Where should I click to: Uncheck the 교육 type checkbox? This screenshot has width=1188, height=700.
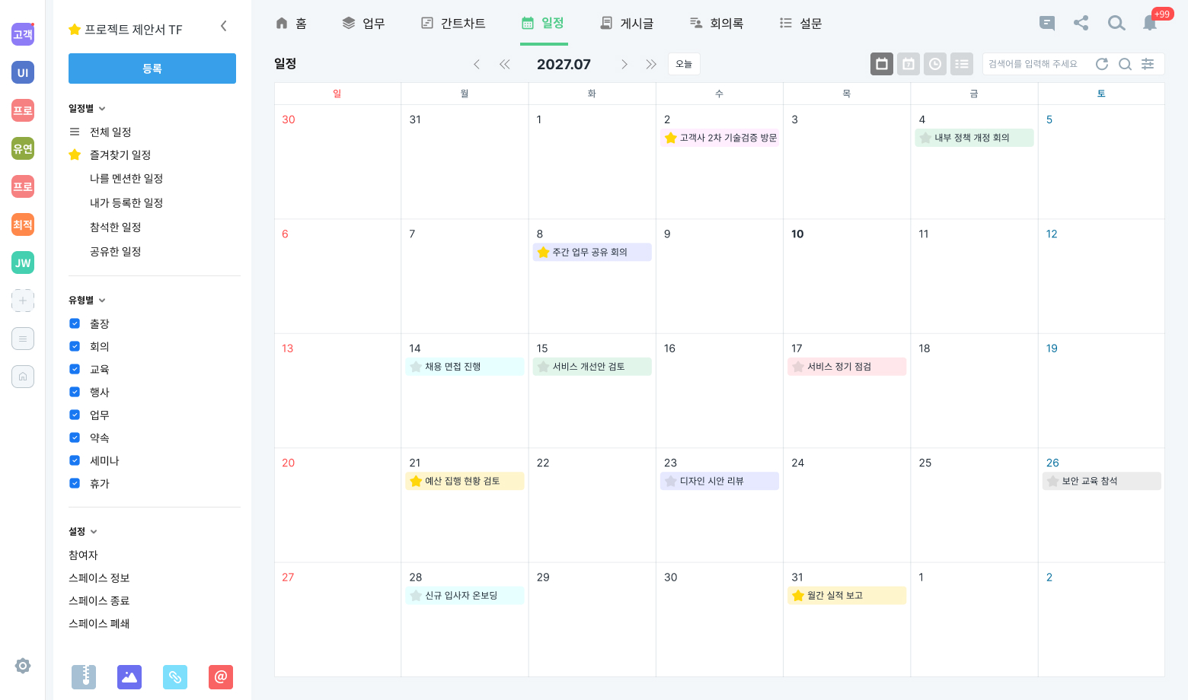click(x=75, y=369)
